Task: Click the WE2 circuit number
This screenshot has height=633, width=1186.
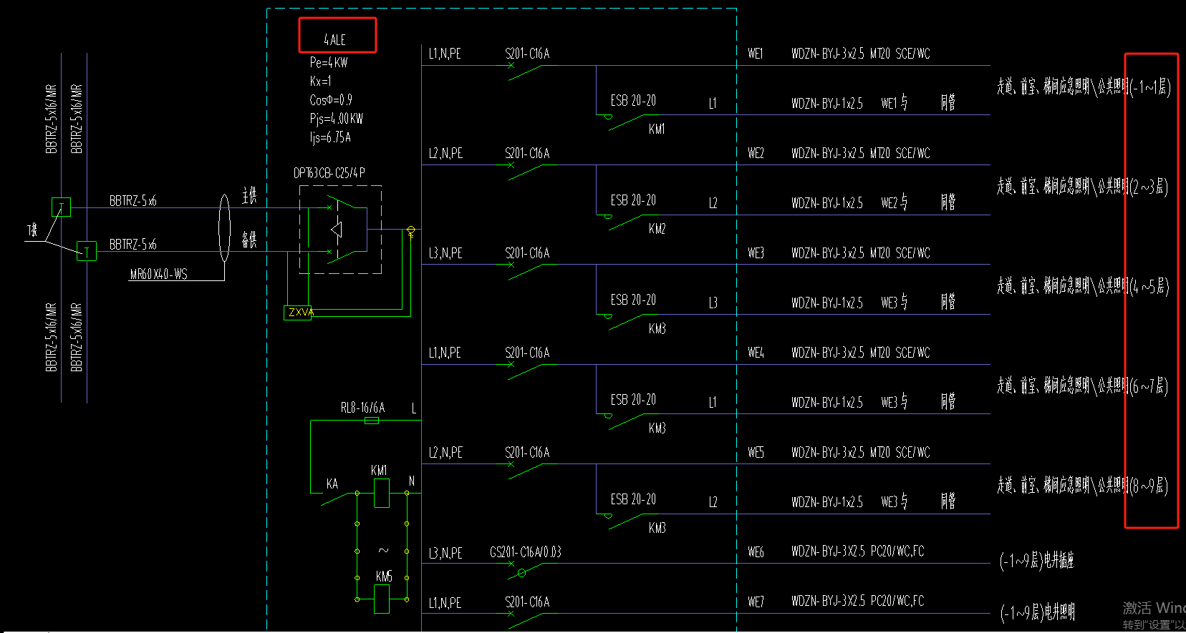Action: click(756, 153)
